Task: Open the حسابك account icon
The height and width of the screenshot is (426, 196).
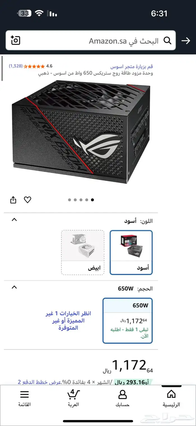Action: (x=122, y=394)
